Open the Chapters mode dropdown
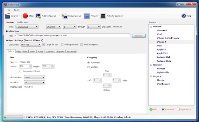The height and width of the screenshot is (122, 199). tap(53, 27)
